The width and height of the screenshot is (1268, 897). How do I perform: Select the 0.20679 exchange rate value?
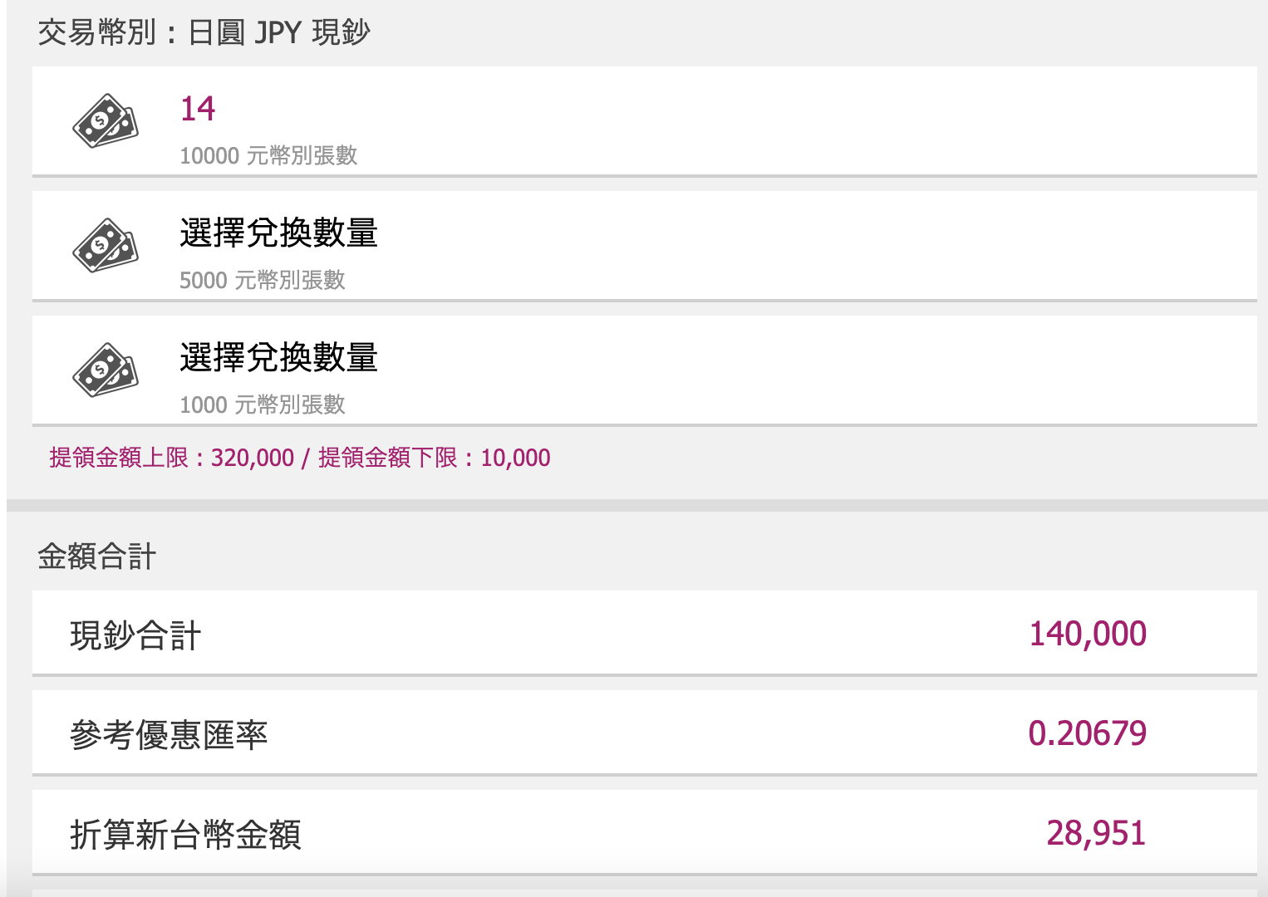pos(1088,734)
